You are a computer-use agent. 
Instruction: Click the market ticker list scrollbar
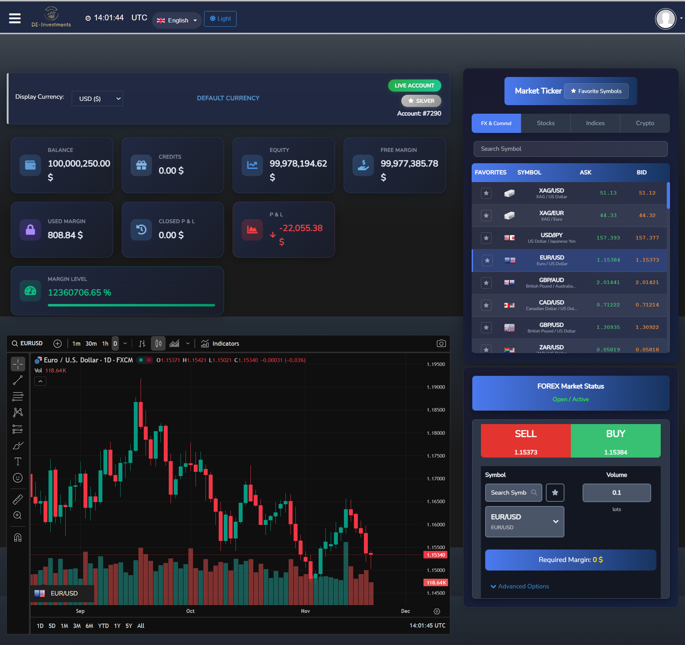click(668, 196)
